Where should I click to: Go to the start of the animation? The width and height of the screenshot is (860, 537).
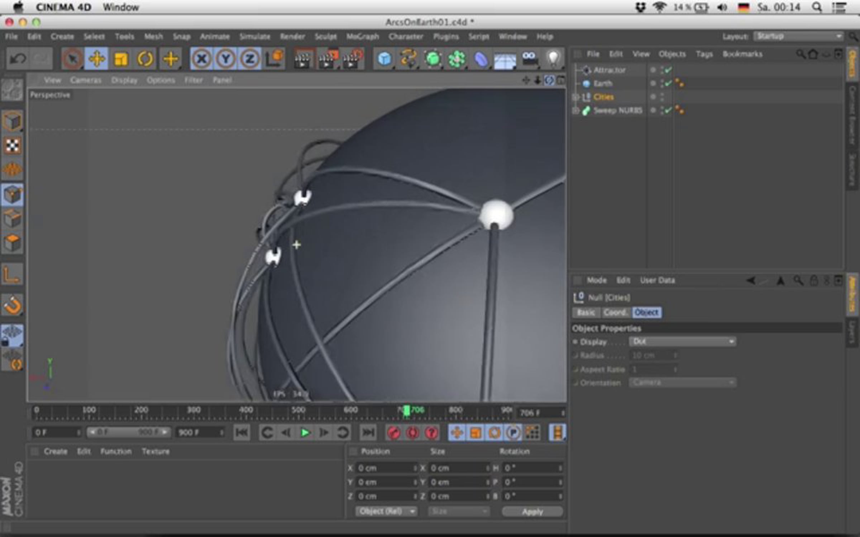coord(242,433)
